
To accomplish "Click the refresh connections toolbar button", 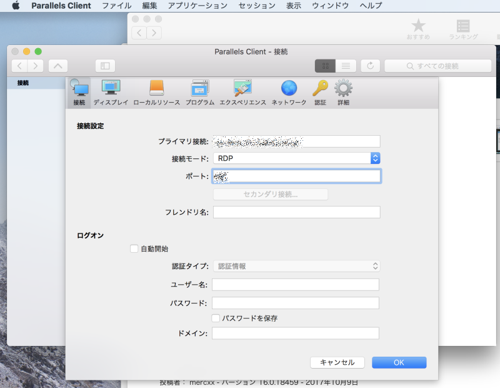I will point(370,66).
